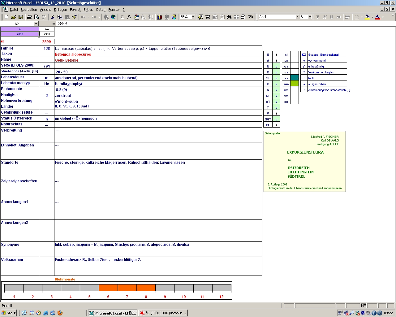
Task: Insert a hyperlink with the globe-chain icon
Action: pyautogui.click(x=106, y=17)
